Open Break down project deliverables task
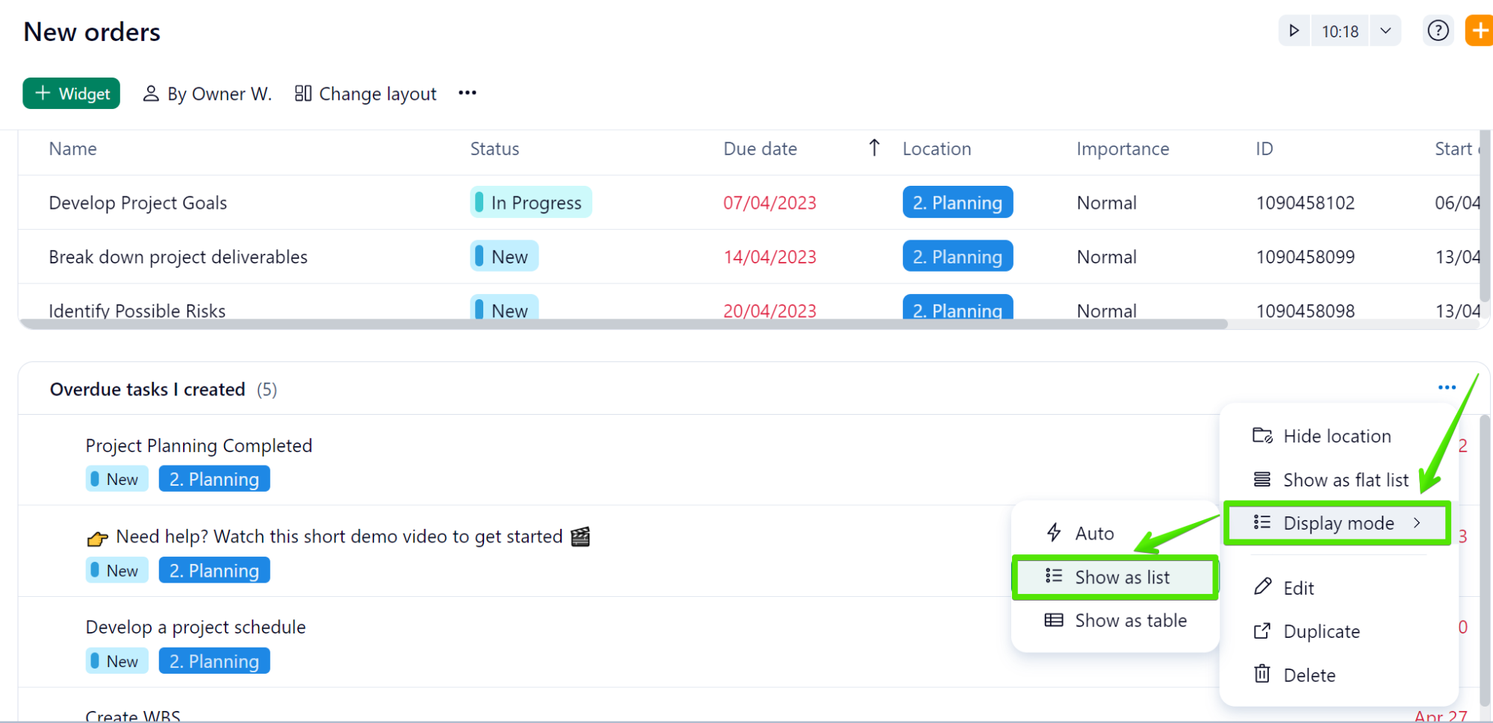Screen dimensions: 1493x723 [178, 257]
